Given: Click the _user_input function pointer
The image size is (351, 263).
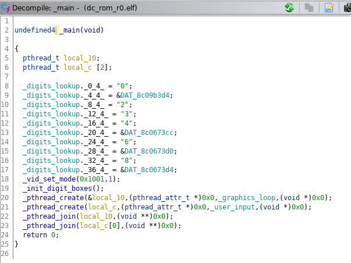Looking at the screenshot, I should click(232, 207).
